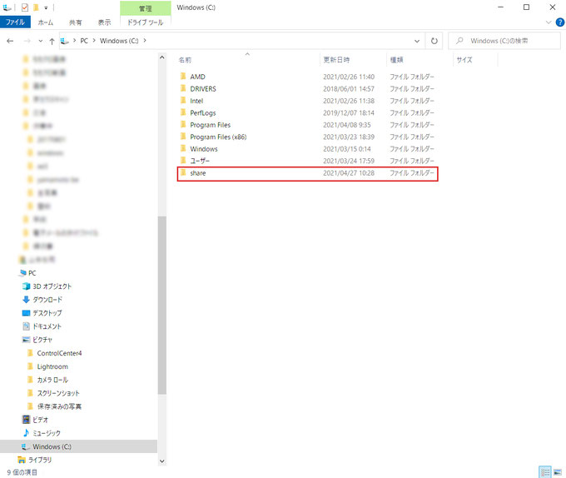Click the Back navigation arrow
Viewport: 566px width, 478px height.
(10, 41)
